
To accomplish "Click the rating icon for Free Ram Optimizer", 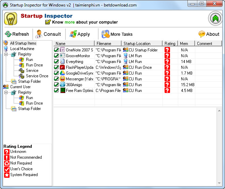I will tap(167, 91).
